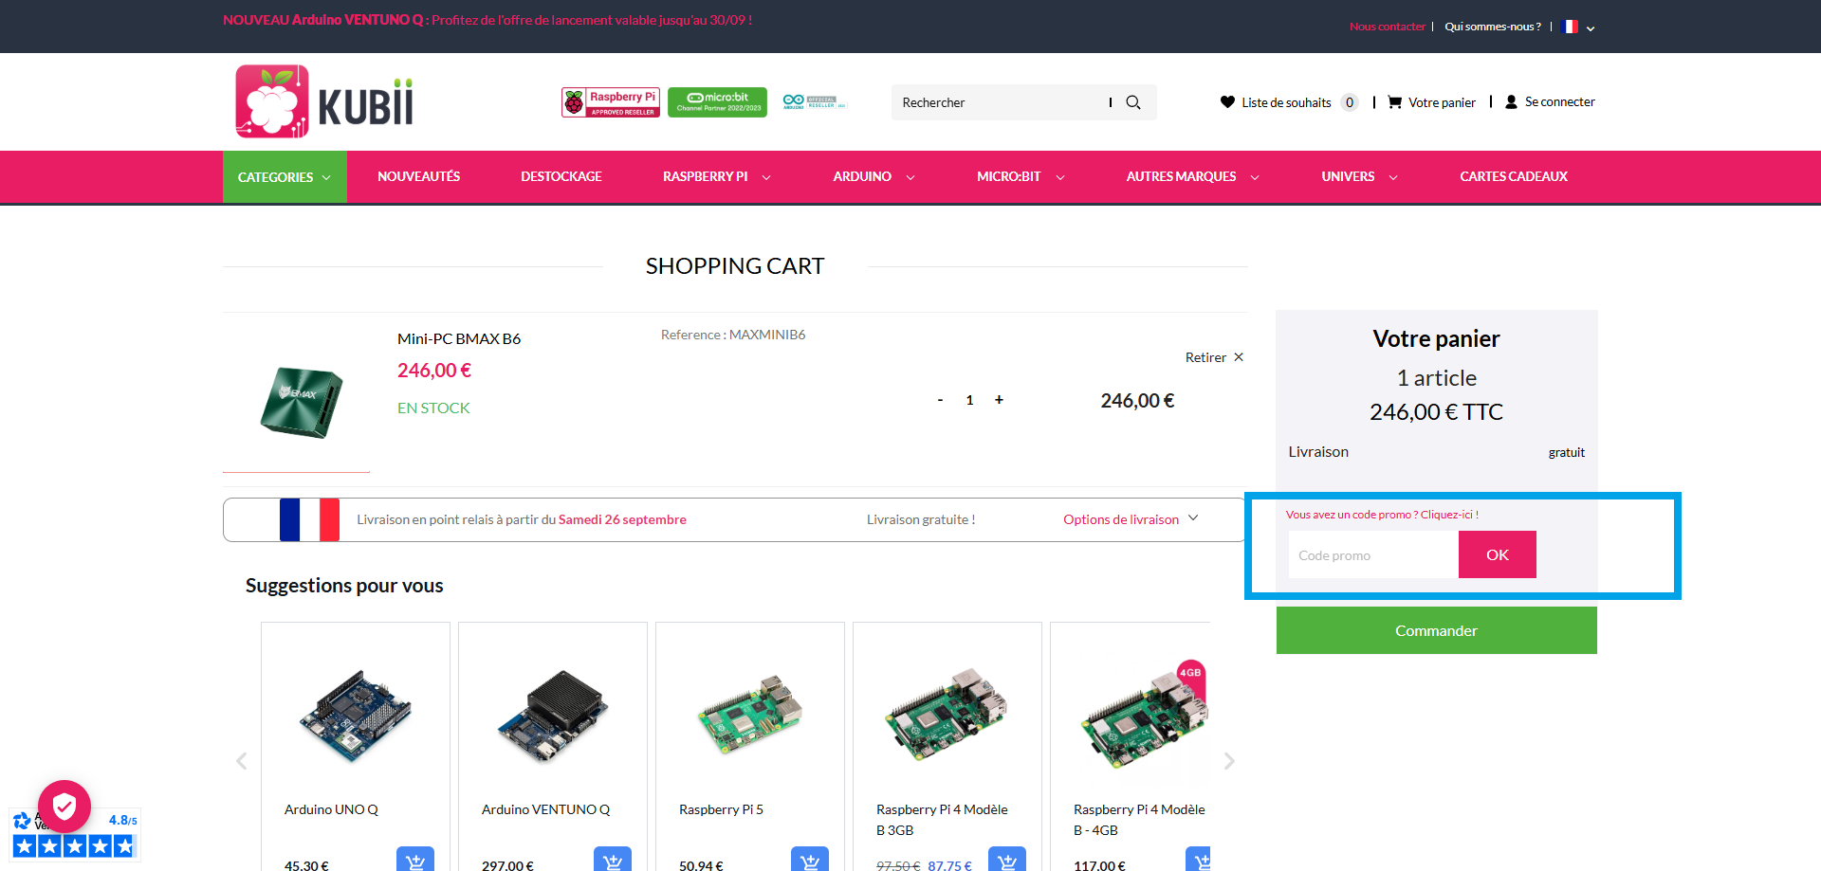The height and width of the screenshot is (871, 1821).
Task: Click the Livraison gratuite ! text
Action: tap(921, 519)
